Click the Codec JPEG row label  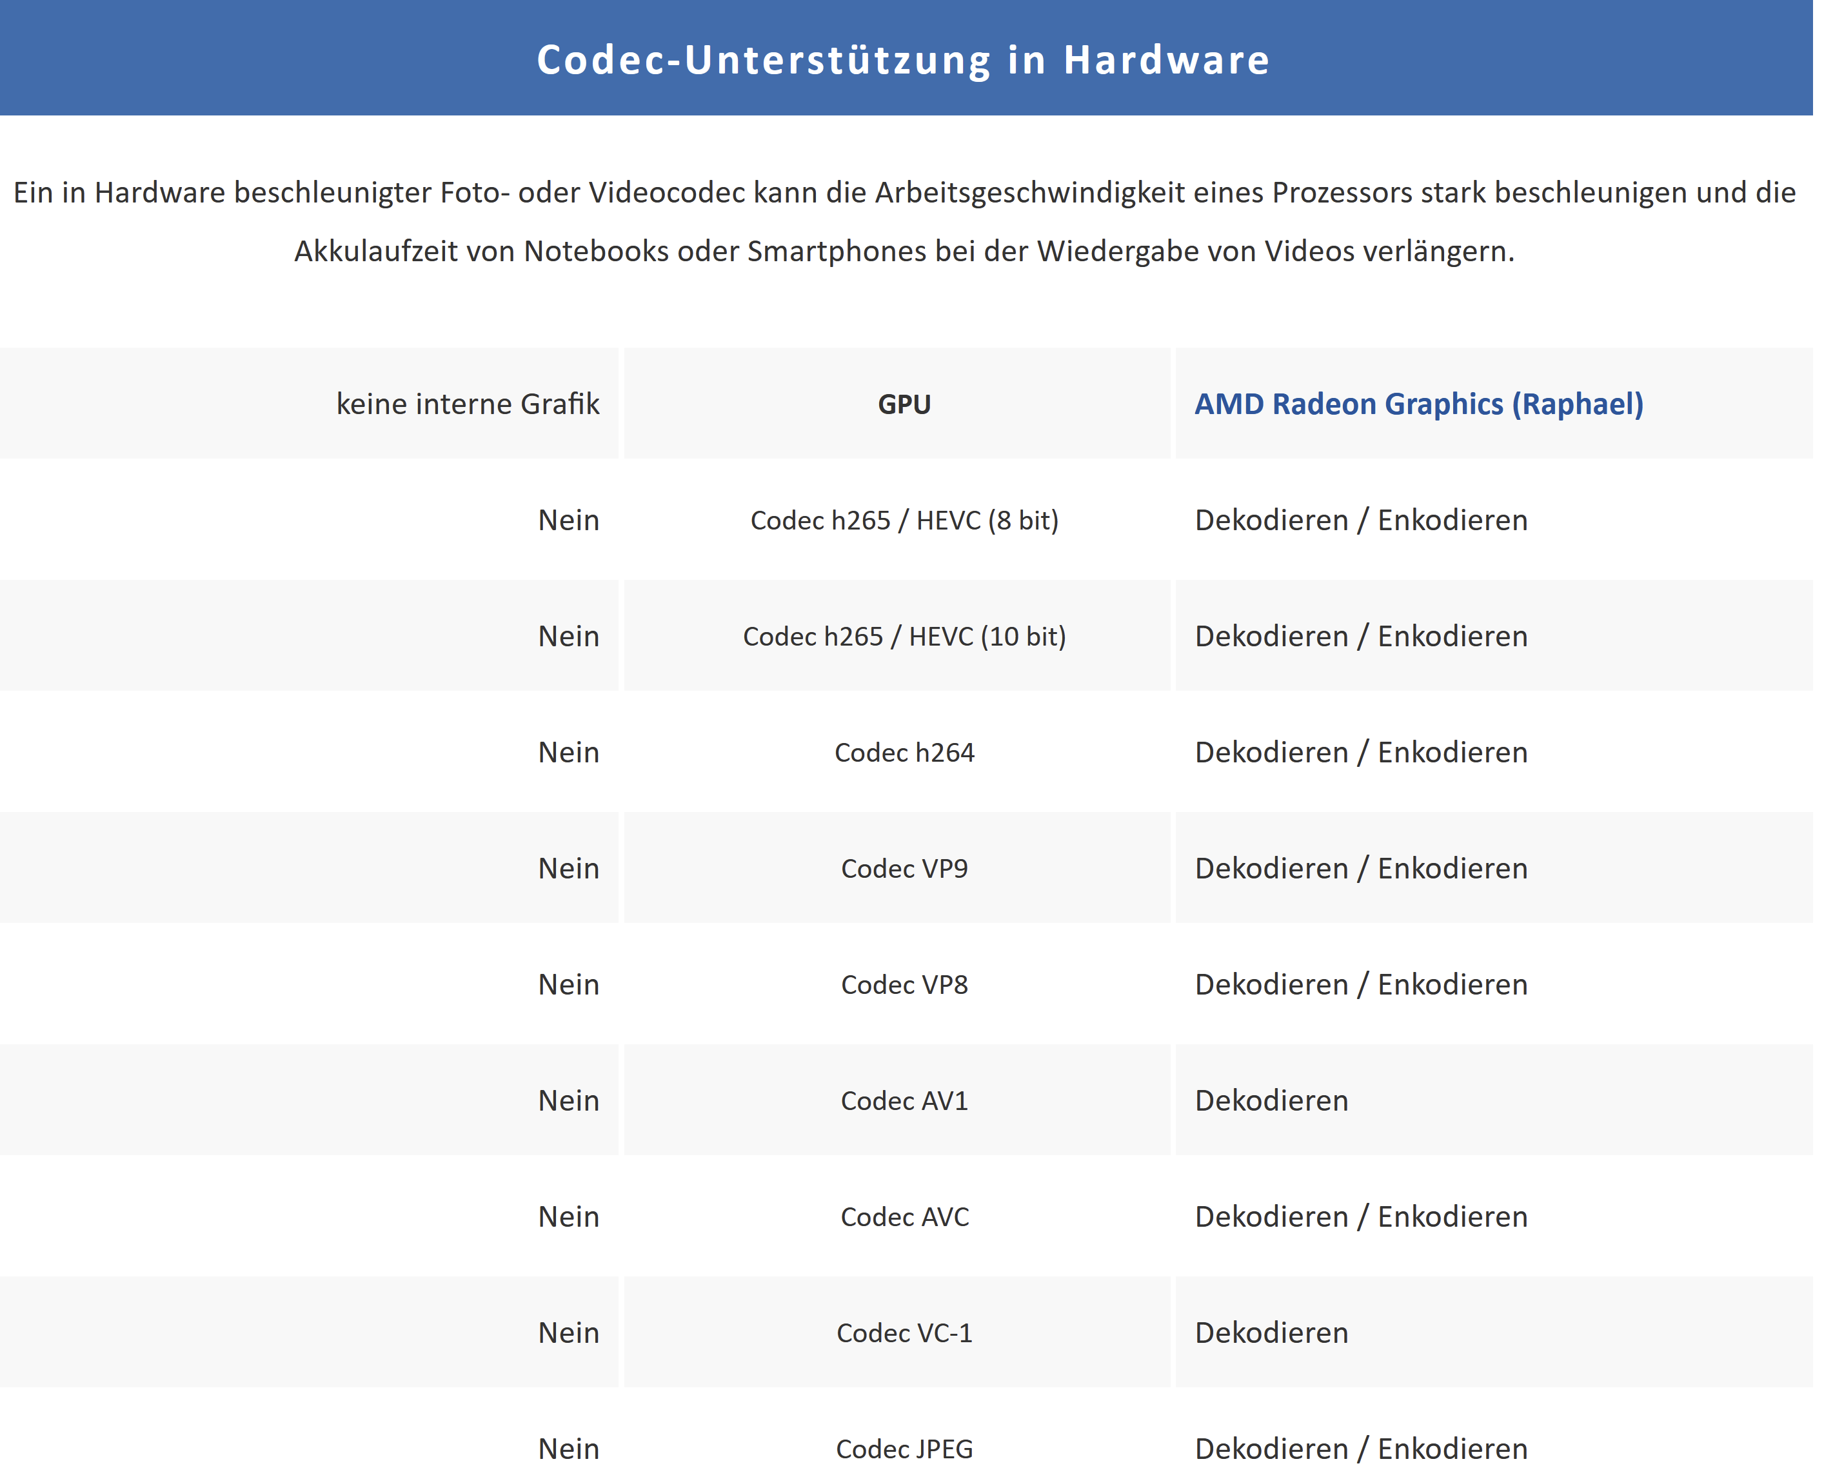pos(904,1449)
